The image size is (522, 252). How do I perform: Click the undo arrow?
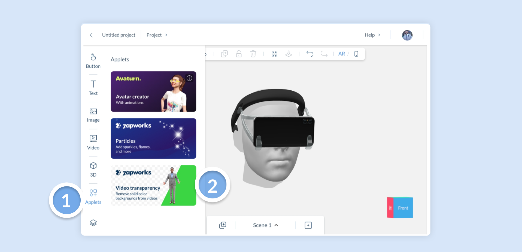coord(310,54)
